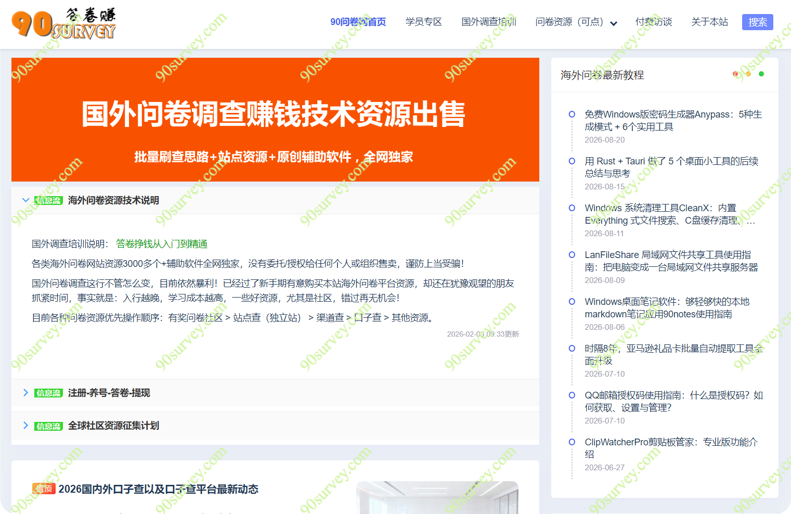Screen dimensions: 791x514
Task: Click the 90Survey site logo
Action: coord(63,24)
